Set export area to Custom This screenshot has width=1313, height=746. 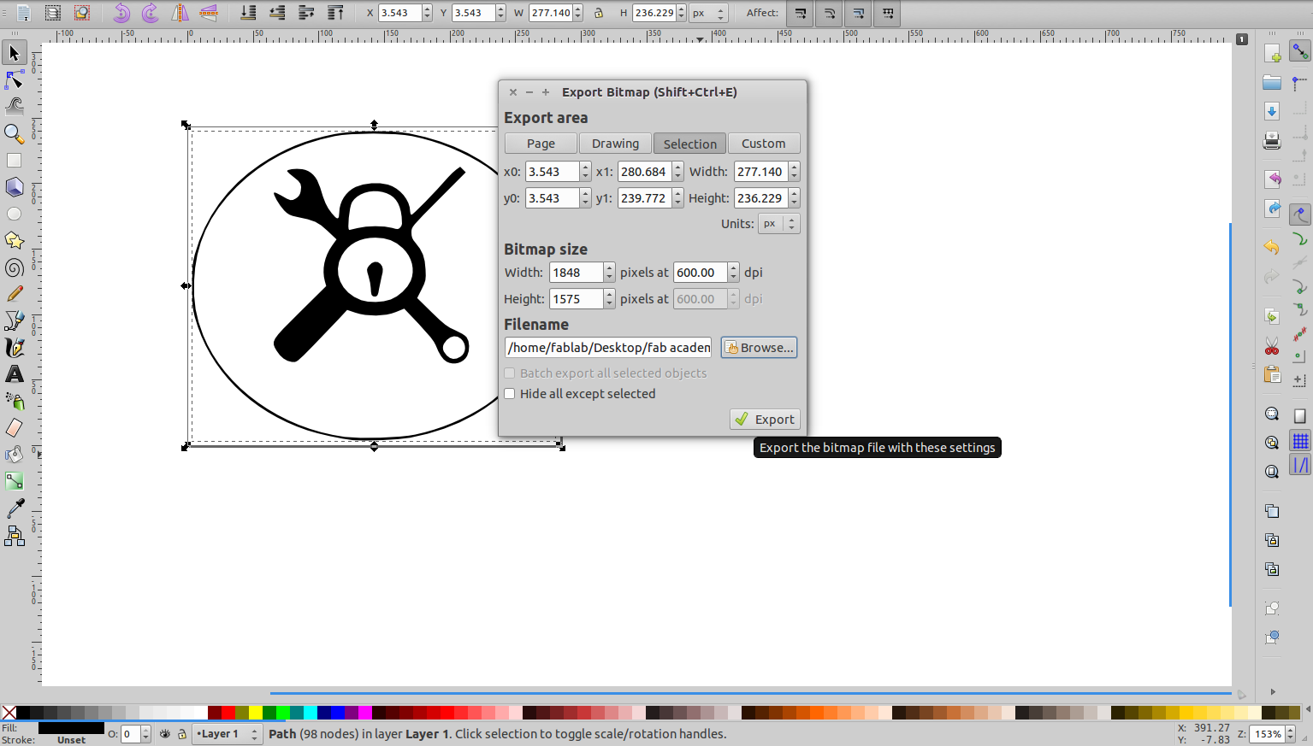click(764, 144)
